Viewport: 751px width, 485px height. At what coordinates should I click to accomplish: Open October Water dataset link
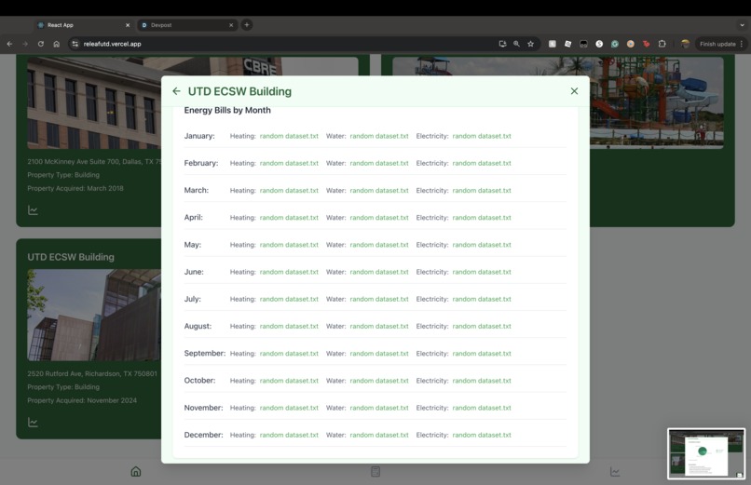tap(379, 381)
